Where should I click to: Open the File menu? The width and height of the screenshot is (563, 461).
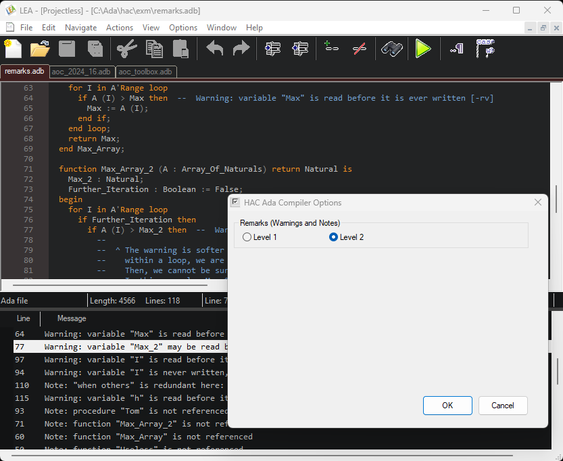[x=26, y=28]
